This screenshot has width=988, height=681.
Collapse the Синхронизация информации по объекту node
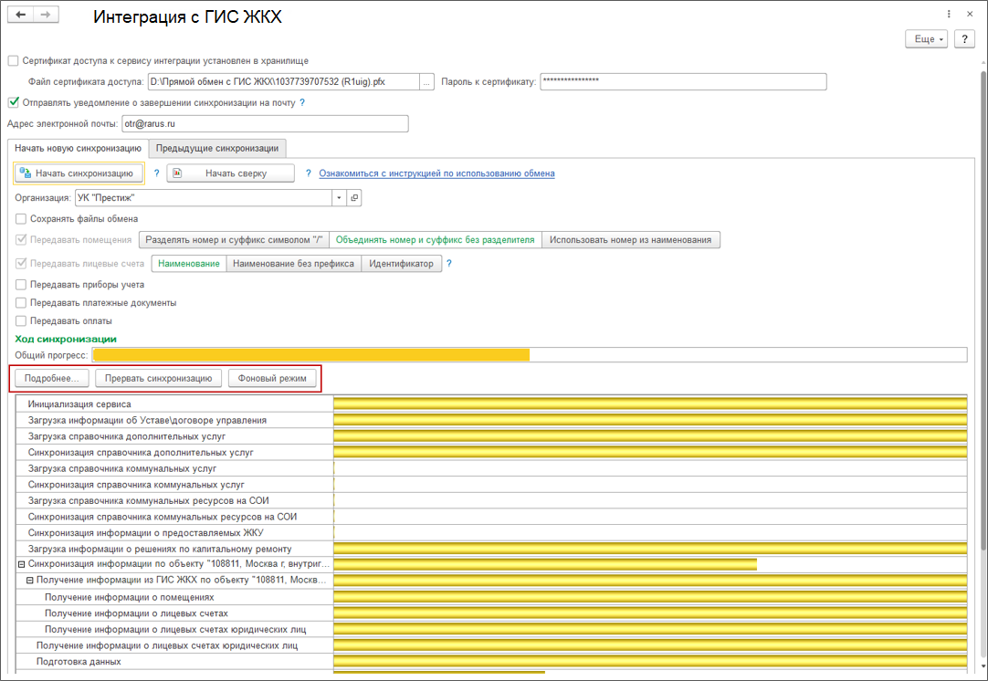(22, 565)
